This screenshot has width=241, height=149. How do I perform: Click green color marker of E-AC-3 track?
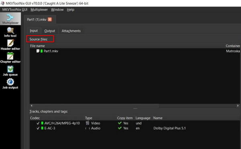click(42, 128)
